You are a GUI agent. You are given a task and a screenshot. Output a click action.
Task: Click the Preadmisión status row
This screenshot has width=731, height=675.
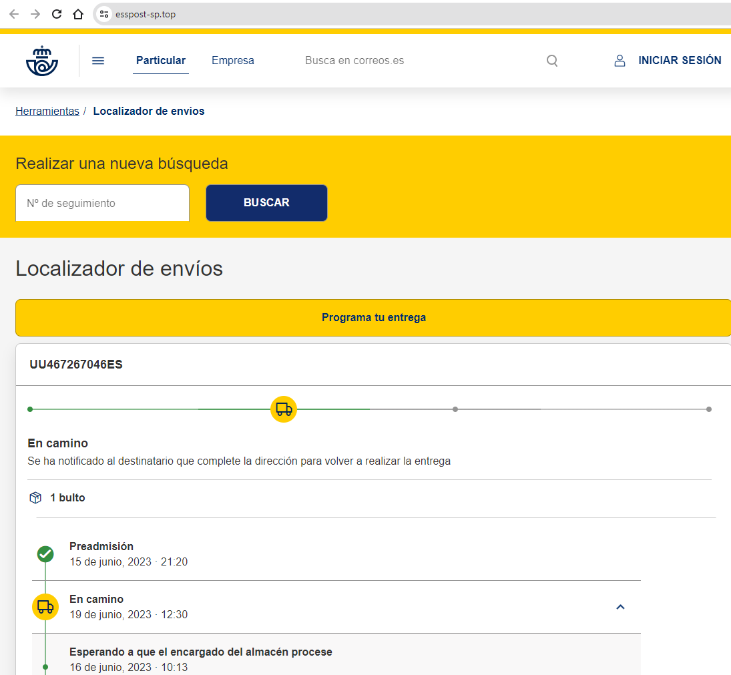(336, 553)
